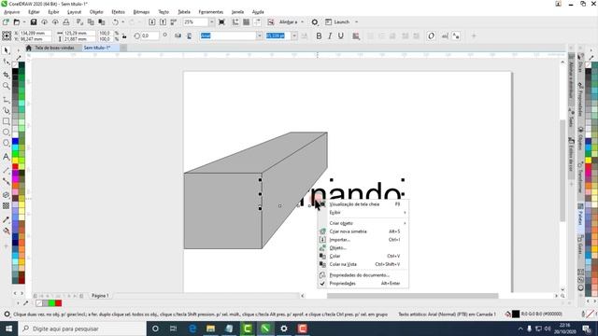Choose Criar nova simetria entry
This screenshot has height=336, width=598.
pos(363,231)
